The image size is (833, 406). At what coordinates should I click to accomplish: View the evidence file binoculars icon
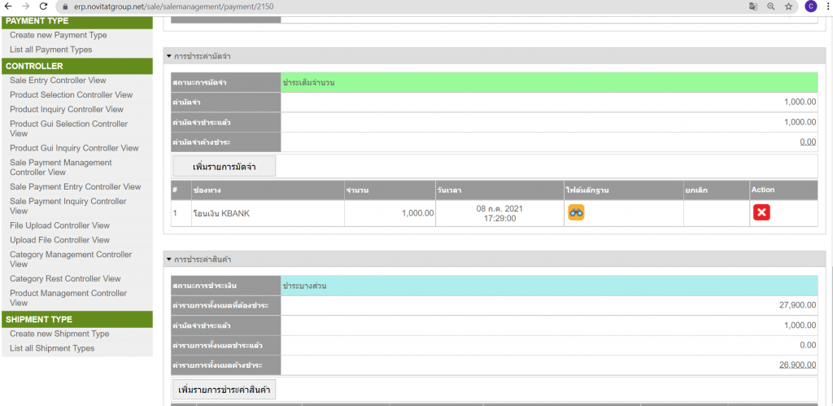(x=576, y=212)
